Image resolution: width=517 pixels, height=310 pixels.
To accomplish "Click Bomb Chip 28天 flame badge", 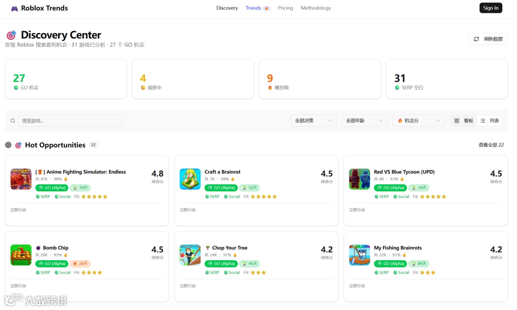I will (80, 264).
